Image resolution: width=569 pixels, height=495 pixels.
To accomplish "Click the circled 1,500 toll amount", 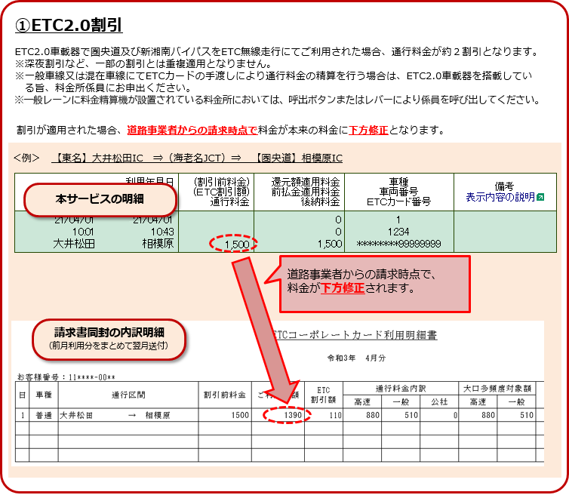I will pos(237,244).
